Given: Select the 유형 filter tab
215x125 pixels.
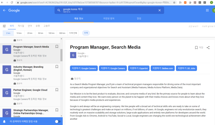Looking at the screenshot, I should 38,26.
